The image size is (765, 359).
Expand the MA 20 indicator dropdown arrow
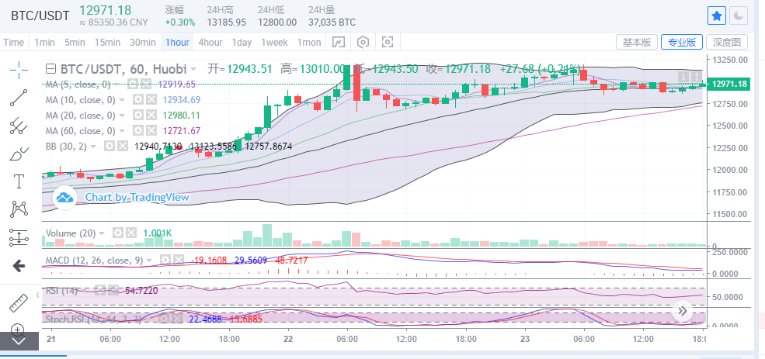[121, 116]
